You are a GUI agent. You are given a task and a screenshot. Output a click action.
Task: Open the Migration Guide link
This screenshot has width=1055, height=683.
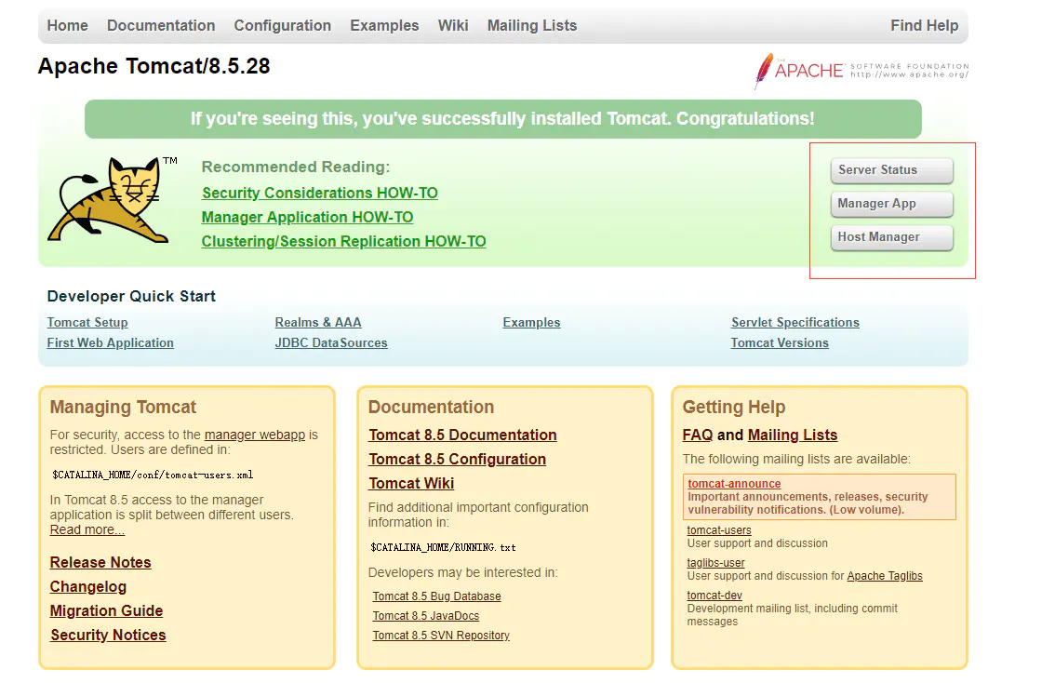coord(106,611)
